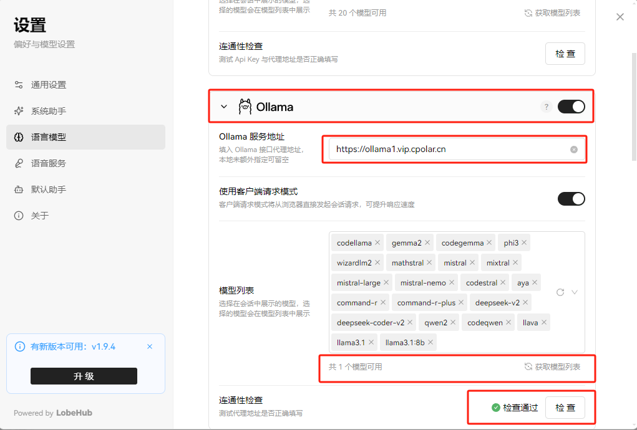The height and width of the screenshot is (430, 637).
Task: Remove the mathstral model tag
Action: pyautogui.click(x=429, y=262)
